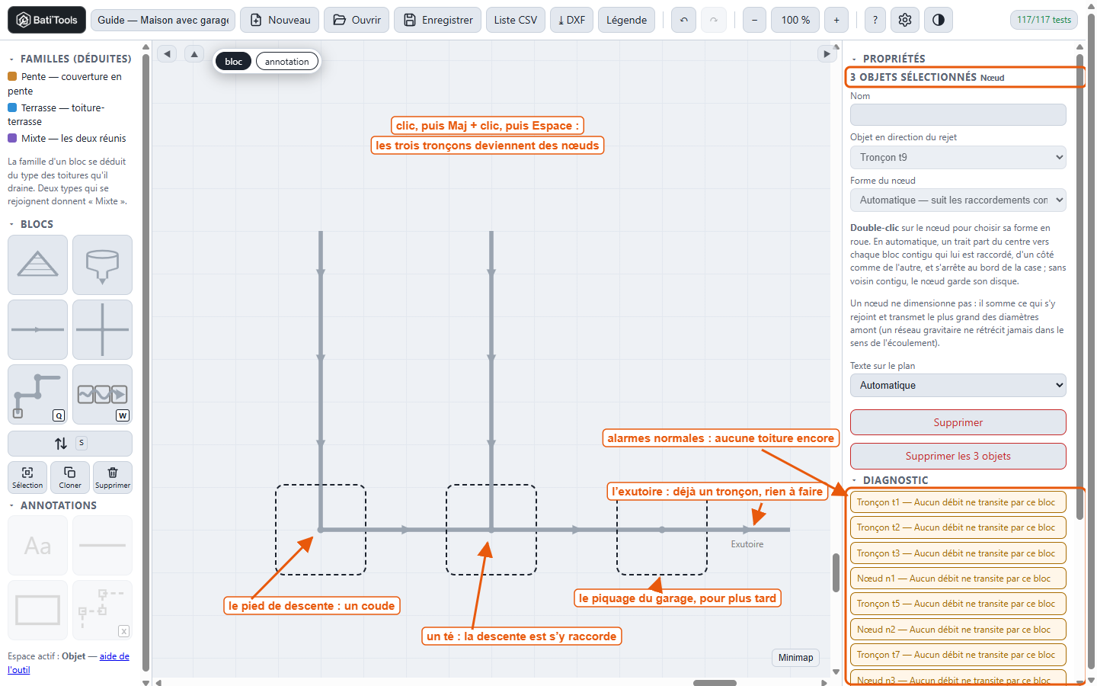1097x686 pixels.
Task: Click the purple Mixte family swatch
Action: point(12,138)
